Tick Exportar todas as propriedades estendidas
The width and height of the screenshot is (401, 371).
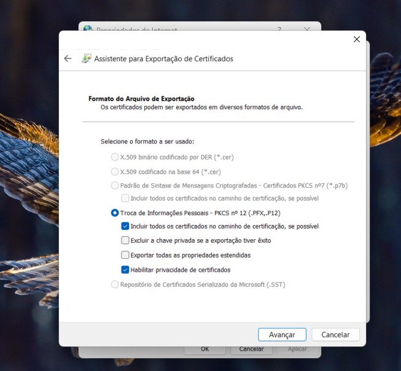[x=125, y=255]
